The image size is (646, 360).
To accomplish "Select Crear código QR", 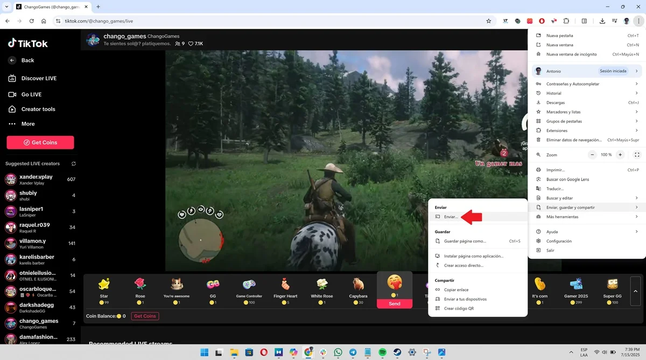I will pyautogui.click(x=478, y=308).
